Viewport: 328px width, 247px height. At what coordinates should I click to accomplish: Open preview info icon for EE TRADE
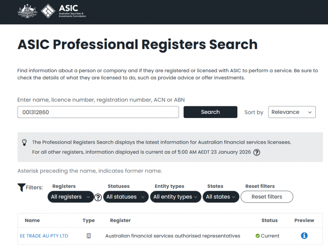[304, 236]
